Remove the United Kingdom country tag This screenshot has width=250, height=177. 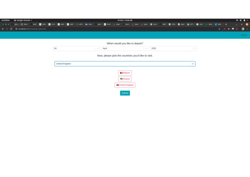tap(125, 85)
